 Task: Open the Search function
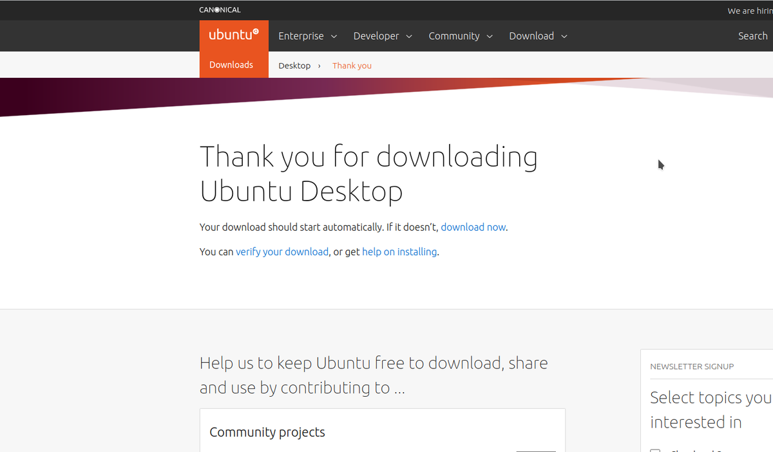coord(752,35)
